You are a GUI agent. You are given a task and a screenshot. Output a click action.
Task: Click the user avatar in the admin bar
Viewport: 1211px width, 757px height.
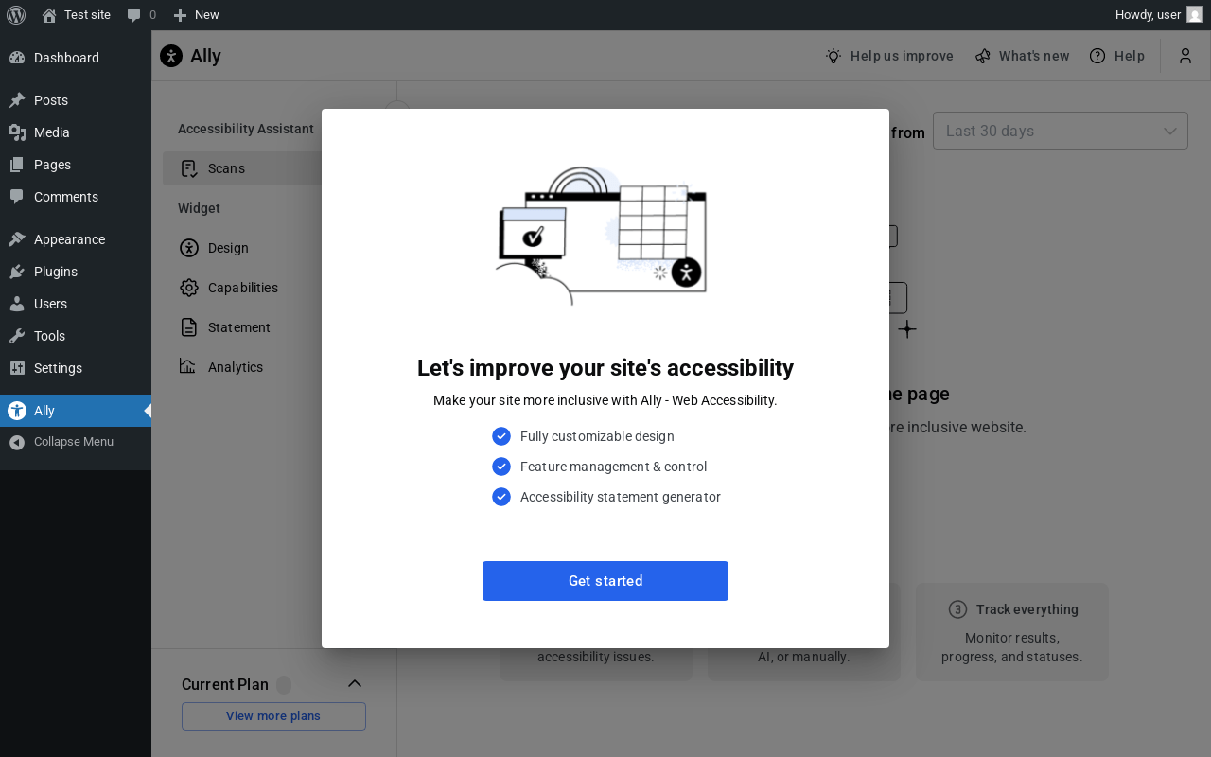[1195, 15]
